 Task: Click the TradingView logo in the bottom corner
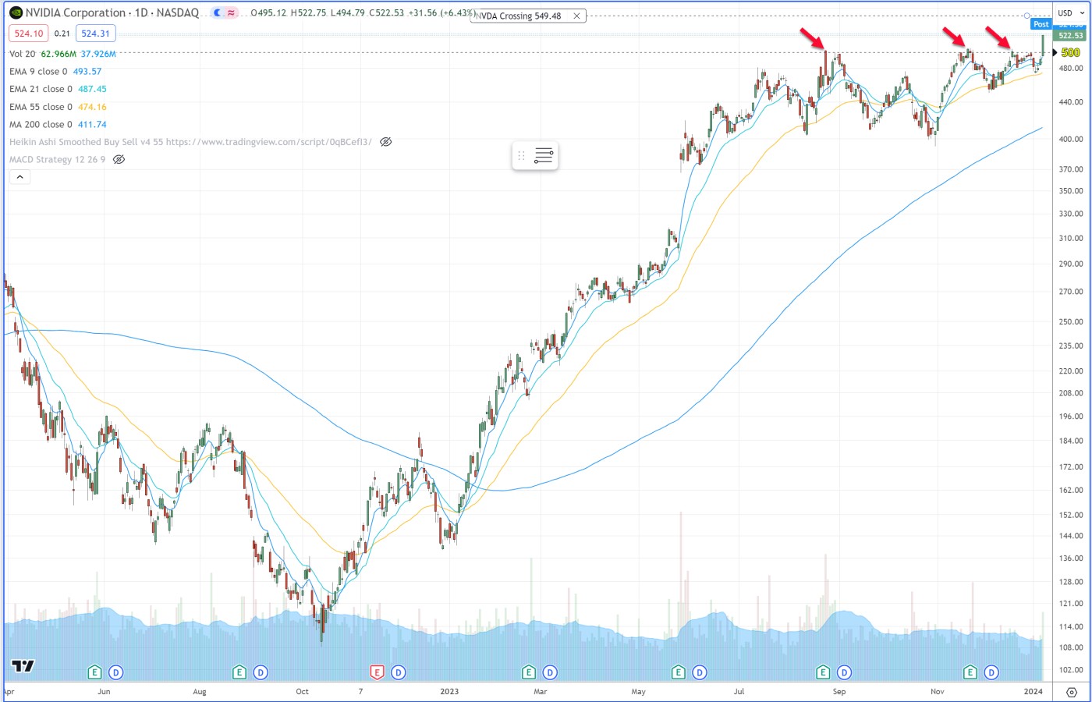pyautogui.click(x=23, y=665)
